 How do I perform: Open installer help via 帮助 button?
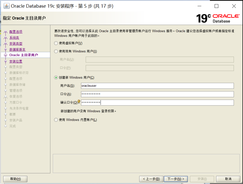tap(15, 179)
